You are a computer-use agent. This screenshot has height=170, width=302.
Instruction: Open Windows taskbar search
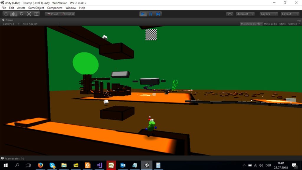(17, 165)
